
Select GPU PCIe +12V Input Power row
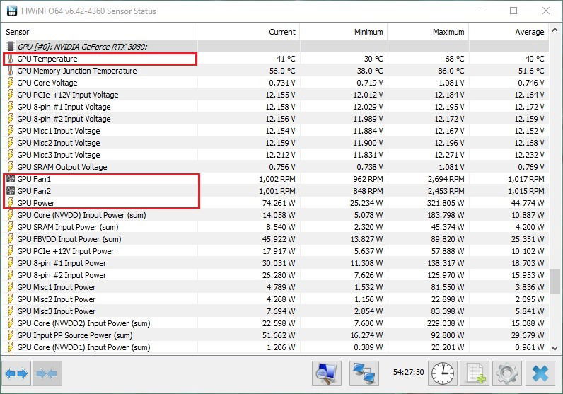(276, 251)
